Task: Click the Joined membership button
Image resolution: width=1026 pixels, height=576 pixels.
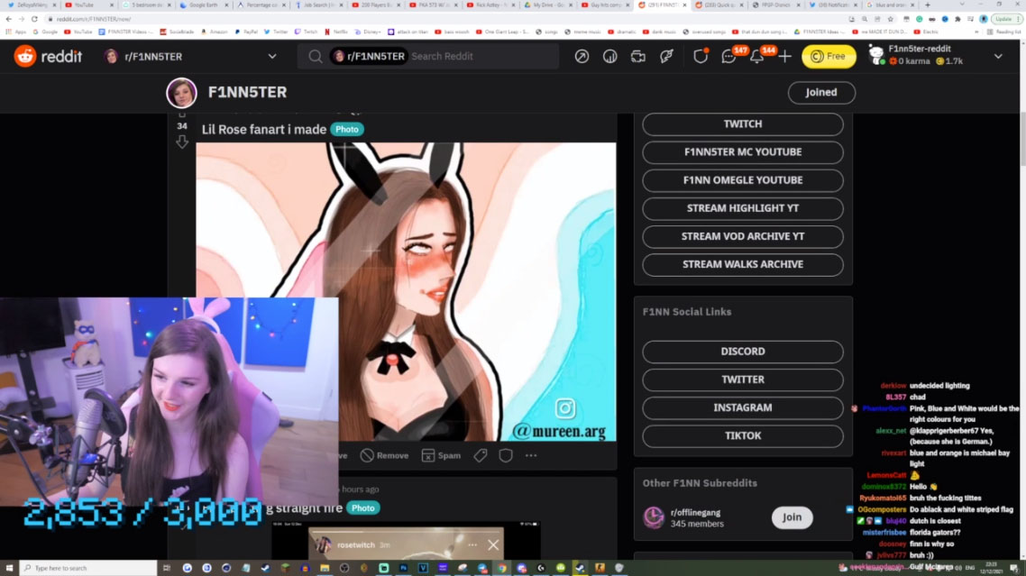Action: (x=821, y=92)
